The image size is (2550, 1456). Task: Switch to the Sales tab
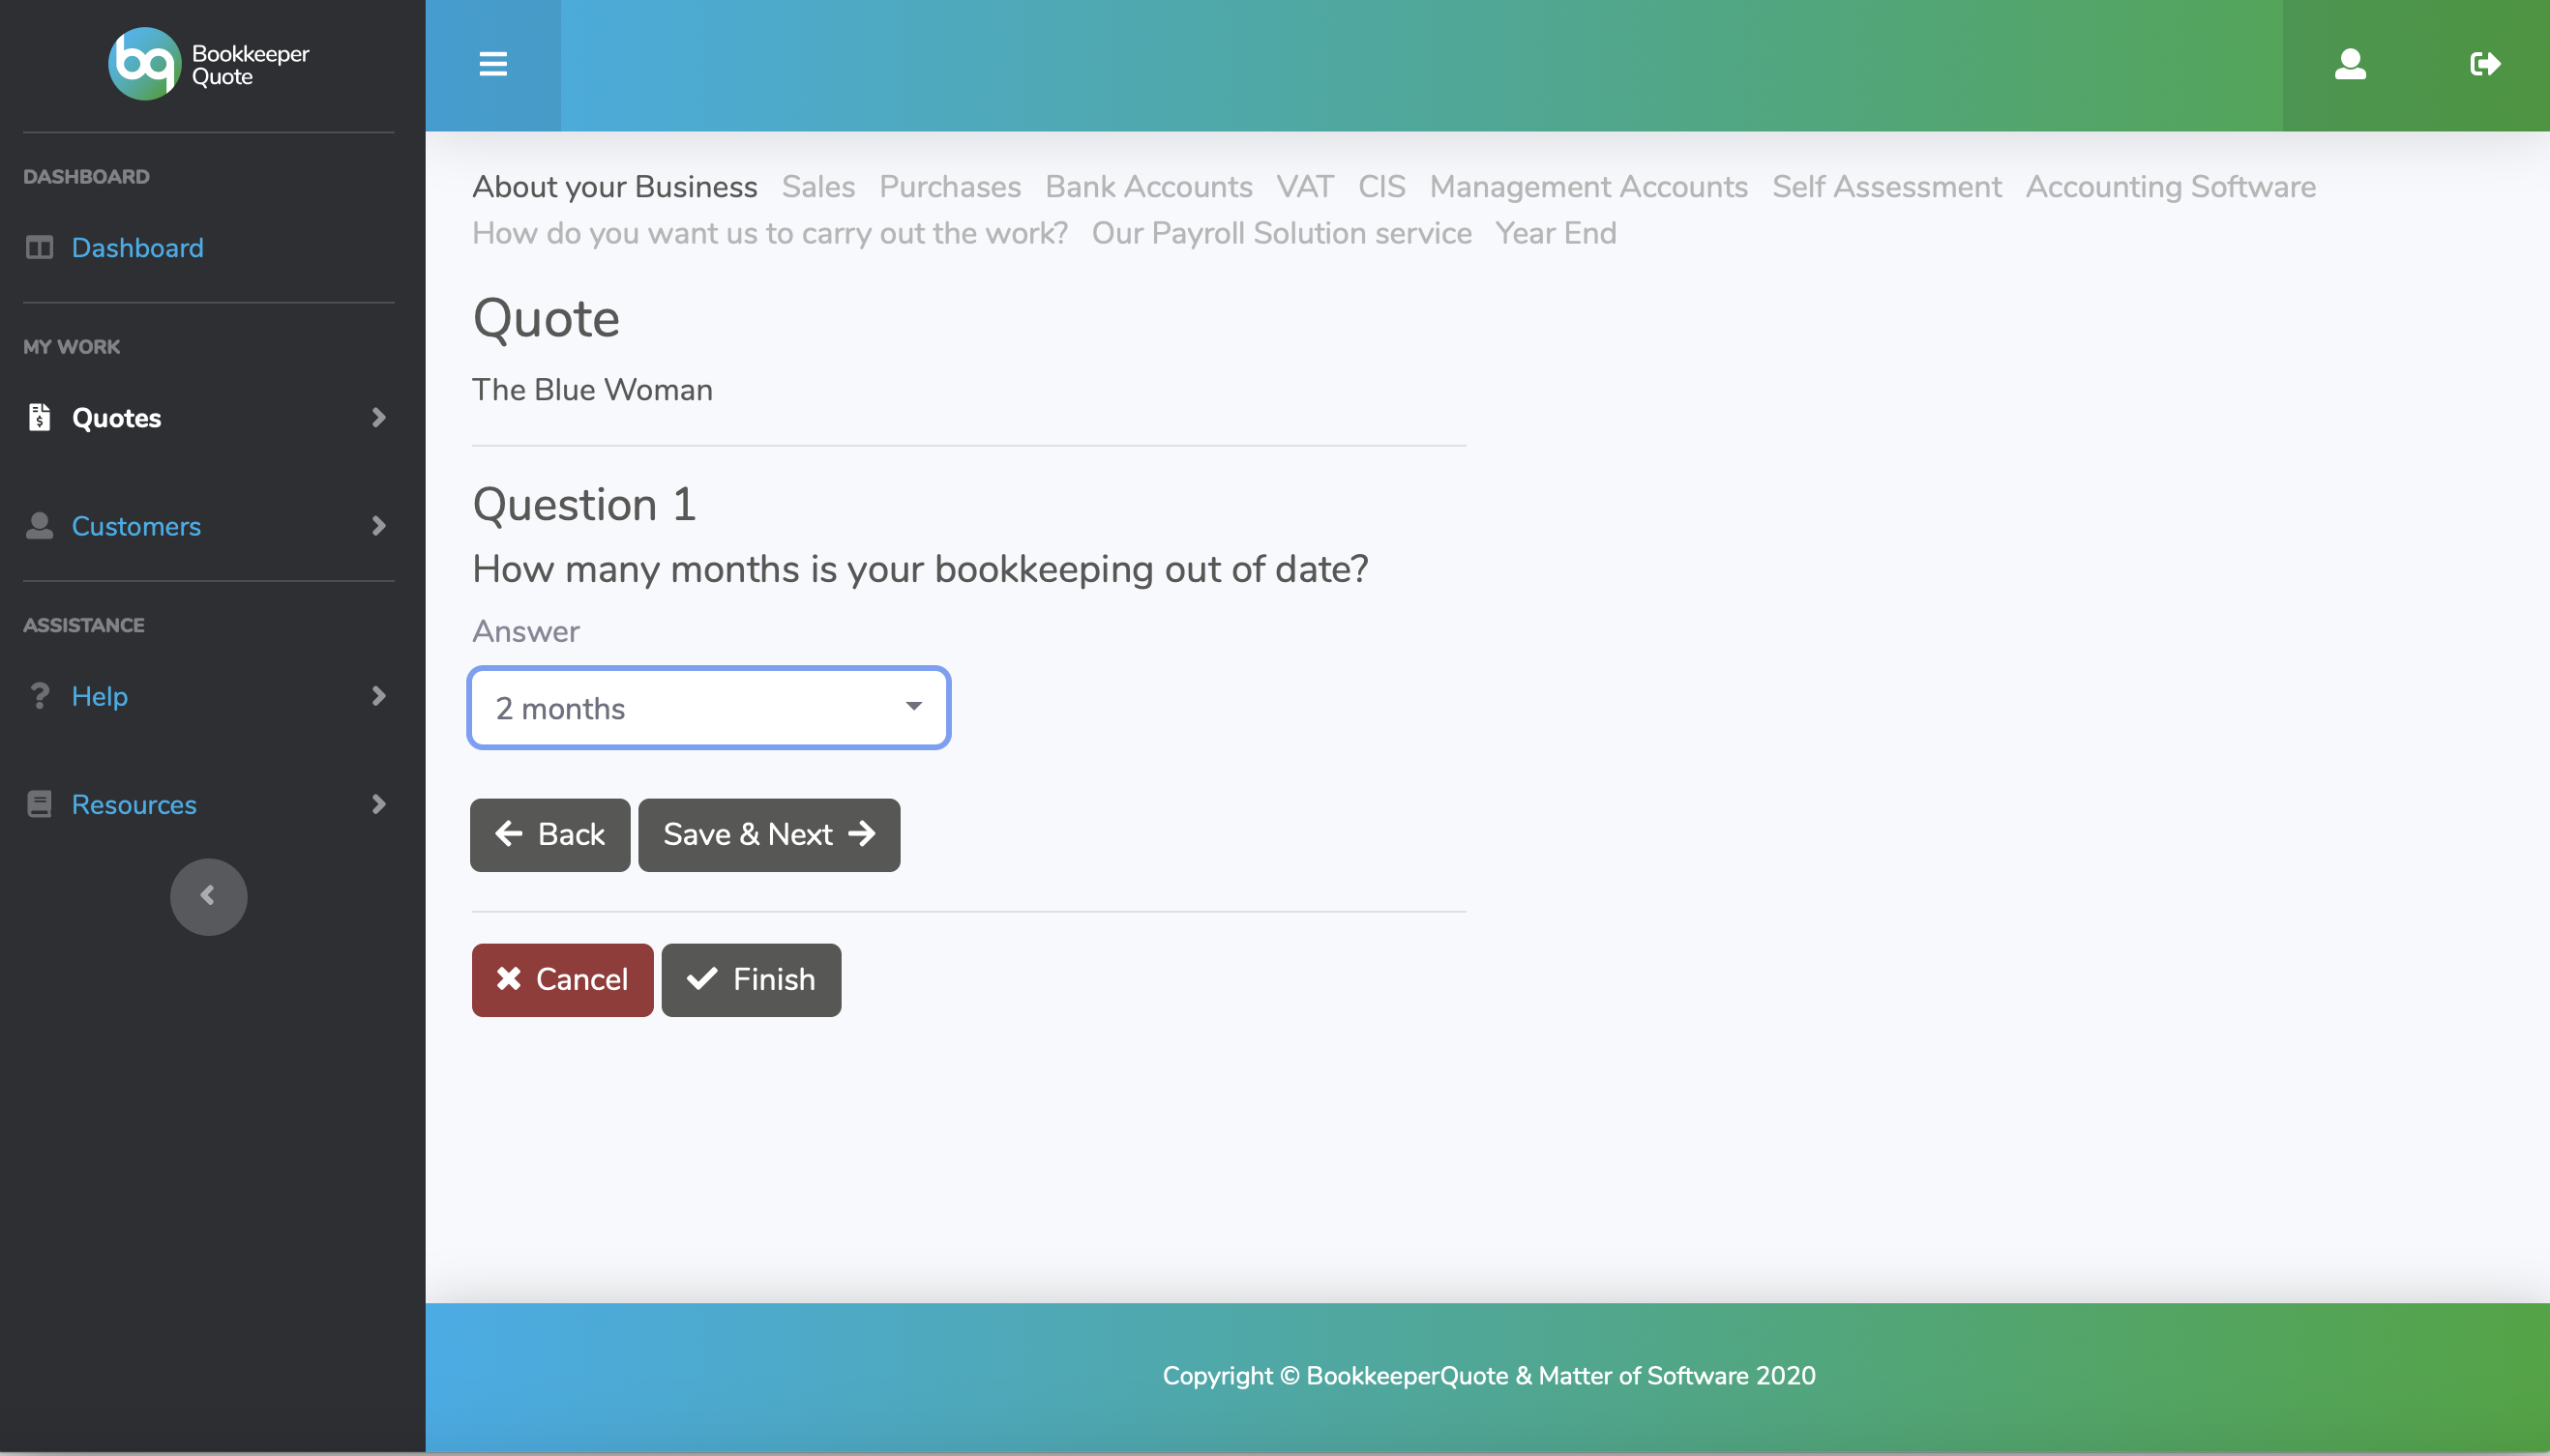tap(817, 187)
